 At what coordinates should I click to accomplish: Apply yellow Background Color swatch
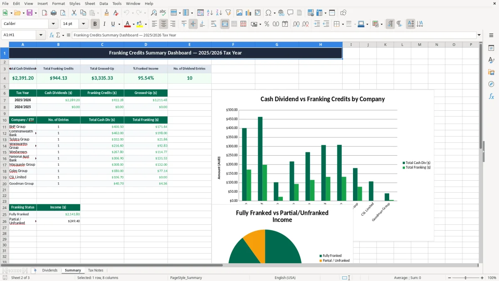coord(139,24)
